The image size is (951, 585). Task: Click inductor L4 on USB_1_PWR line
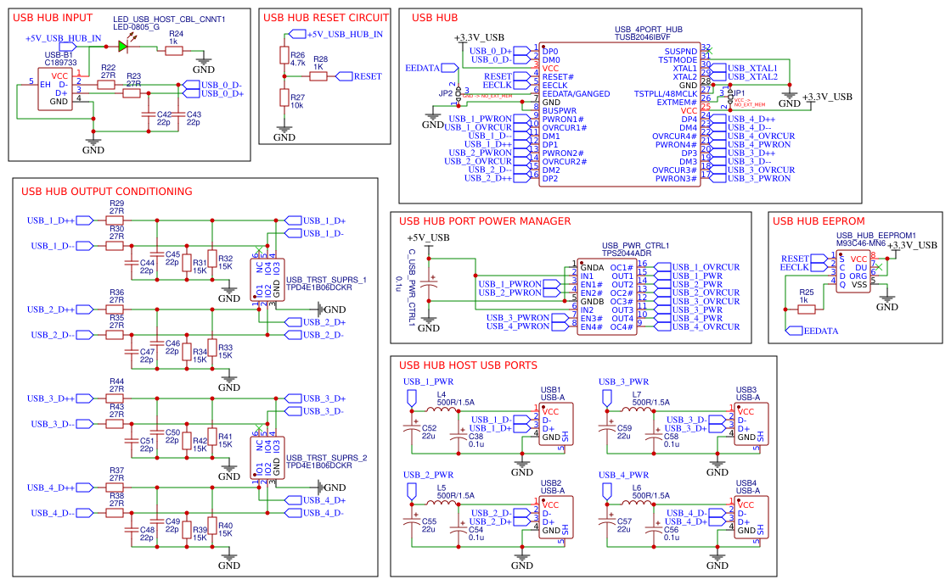[x=441, y=411]
